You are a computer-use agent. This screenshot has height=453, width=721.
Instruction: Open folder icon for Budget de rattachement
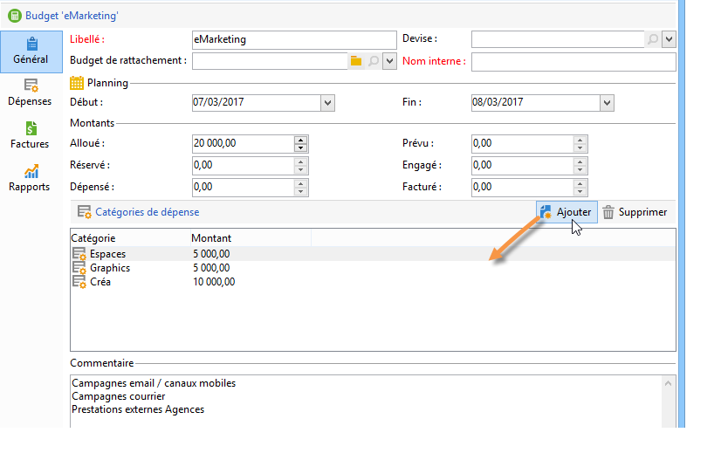[x=356, y=61]
